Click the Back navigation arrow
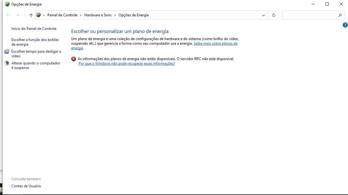This screenshot has height=195, width=348. [x=8, y=15]
